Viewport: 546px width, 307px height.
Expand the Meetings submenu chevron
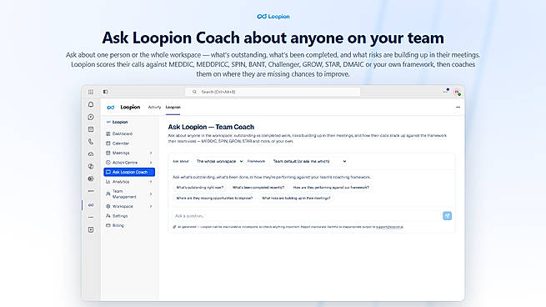(x=151, y=153)
